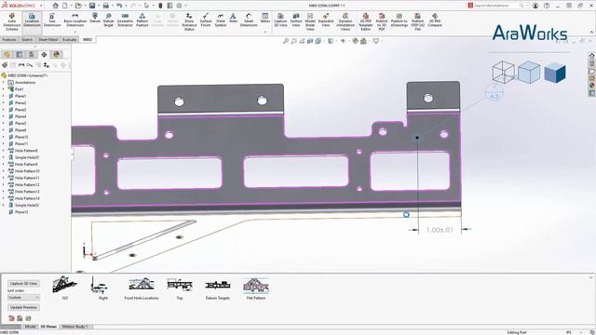
Task: Select the wireframe cube display style
Action: click(x=503, y=72)
